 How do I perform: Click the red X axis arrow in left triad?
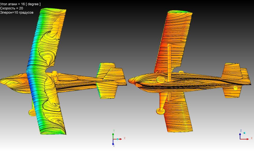click(120, 139)
